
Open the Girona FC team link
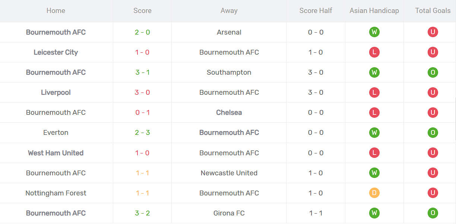coord(229,213)
